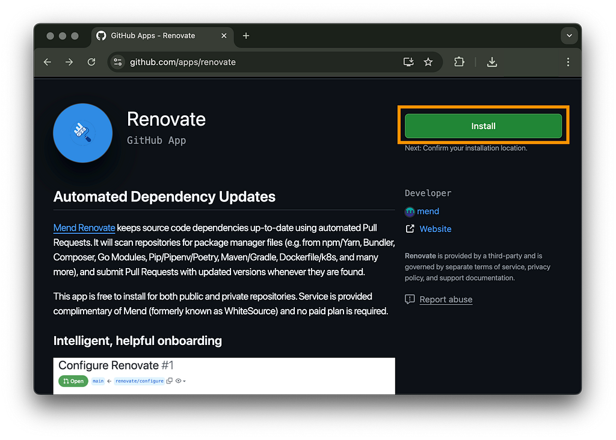Click the external link icon beside Website
The height and width of the screenshot is (440, 616).
pyautogui.click(x=410, y=229)
